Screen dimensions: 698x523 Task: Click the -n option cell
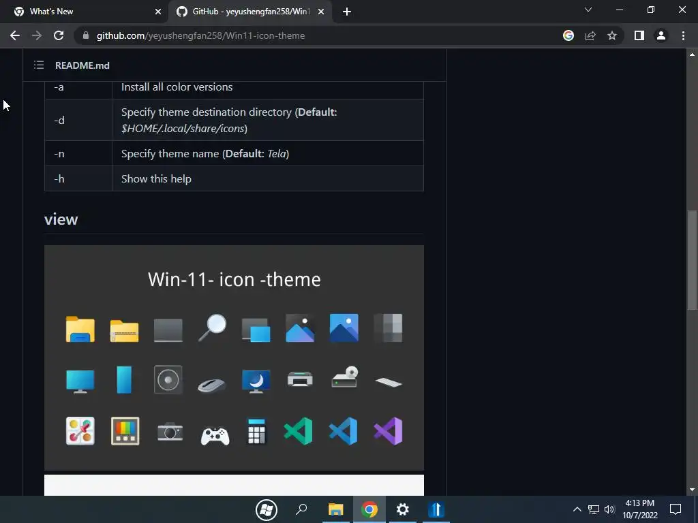(78, 153)
